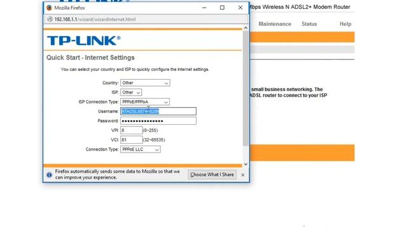This screenshot has width=407, height=228.
Task: Click the (32~65535) VCI range text
Action: (x=154, y=140)
